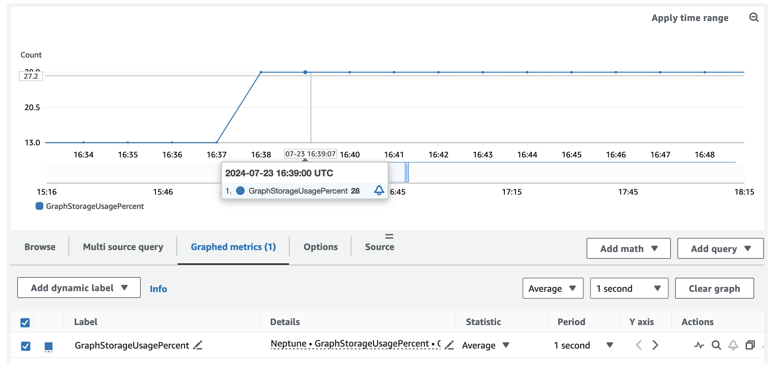Open the Source tab
Image resolution: width=775 pixels, height=373 pixels.
(x=379, y=247)
